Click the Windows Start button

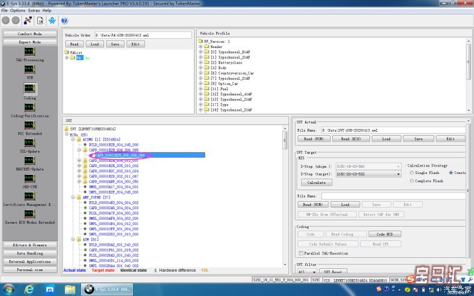coord(8,290)
